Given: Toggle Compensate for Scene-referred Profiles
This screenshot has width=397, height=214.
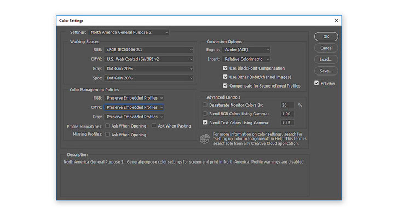Looking at the screenshot, I should pyautogui.click(x=225, y=85).
